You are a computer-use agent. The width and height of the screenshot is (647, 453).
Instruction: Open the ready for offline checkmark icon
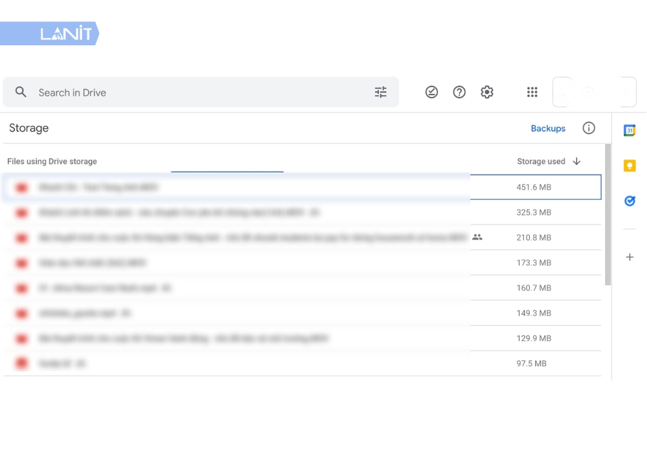coord(432,92)
